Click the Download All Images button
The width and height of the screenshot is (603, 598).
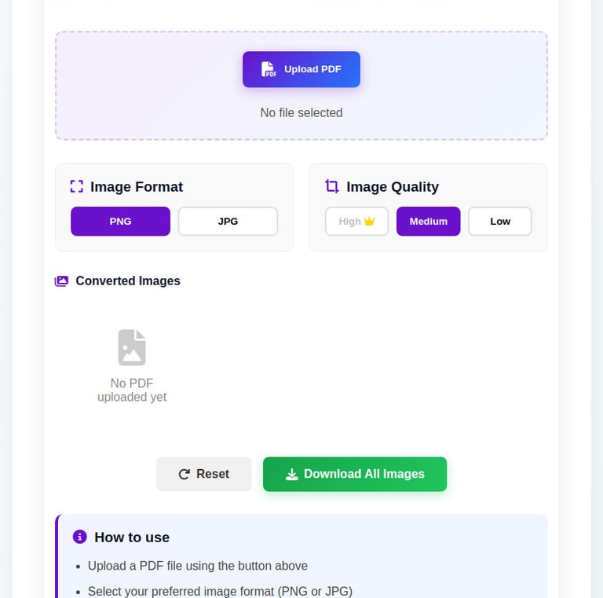click(x=355, y=474)
